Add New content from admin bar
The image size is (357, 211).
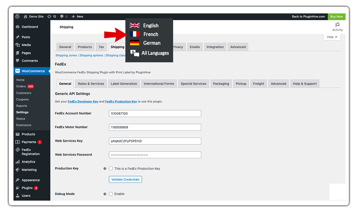point(77,16)
